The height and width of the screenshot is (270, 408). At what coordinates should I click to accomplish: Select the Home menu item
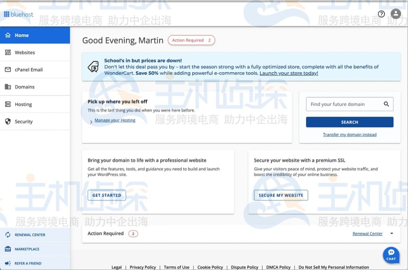(x=35, y=35)
